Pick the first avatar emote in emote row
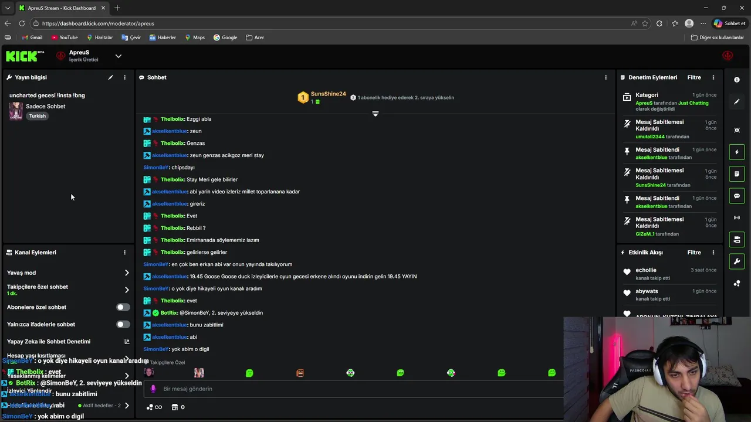Screen dimensions: 751x422 (x=149, y=373)
